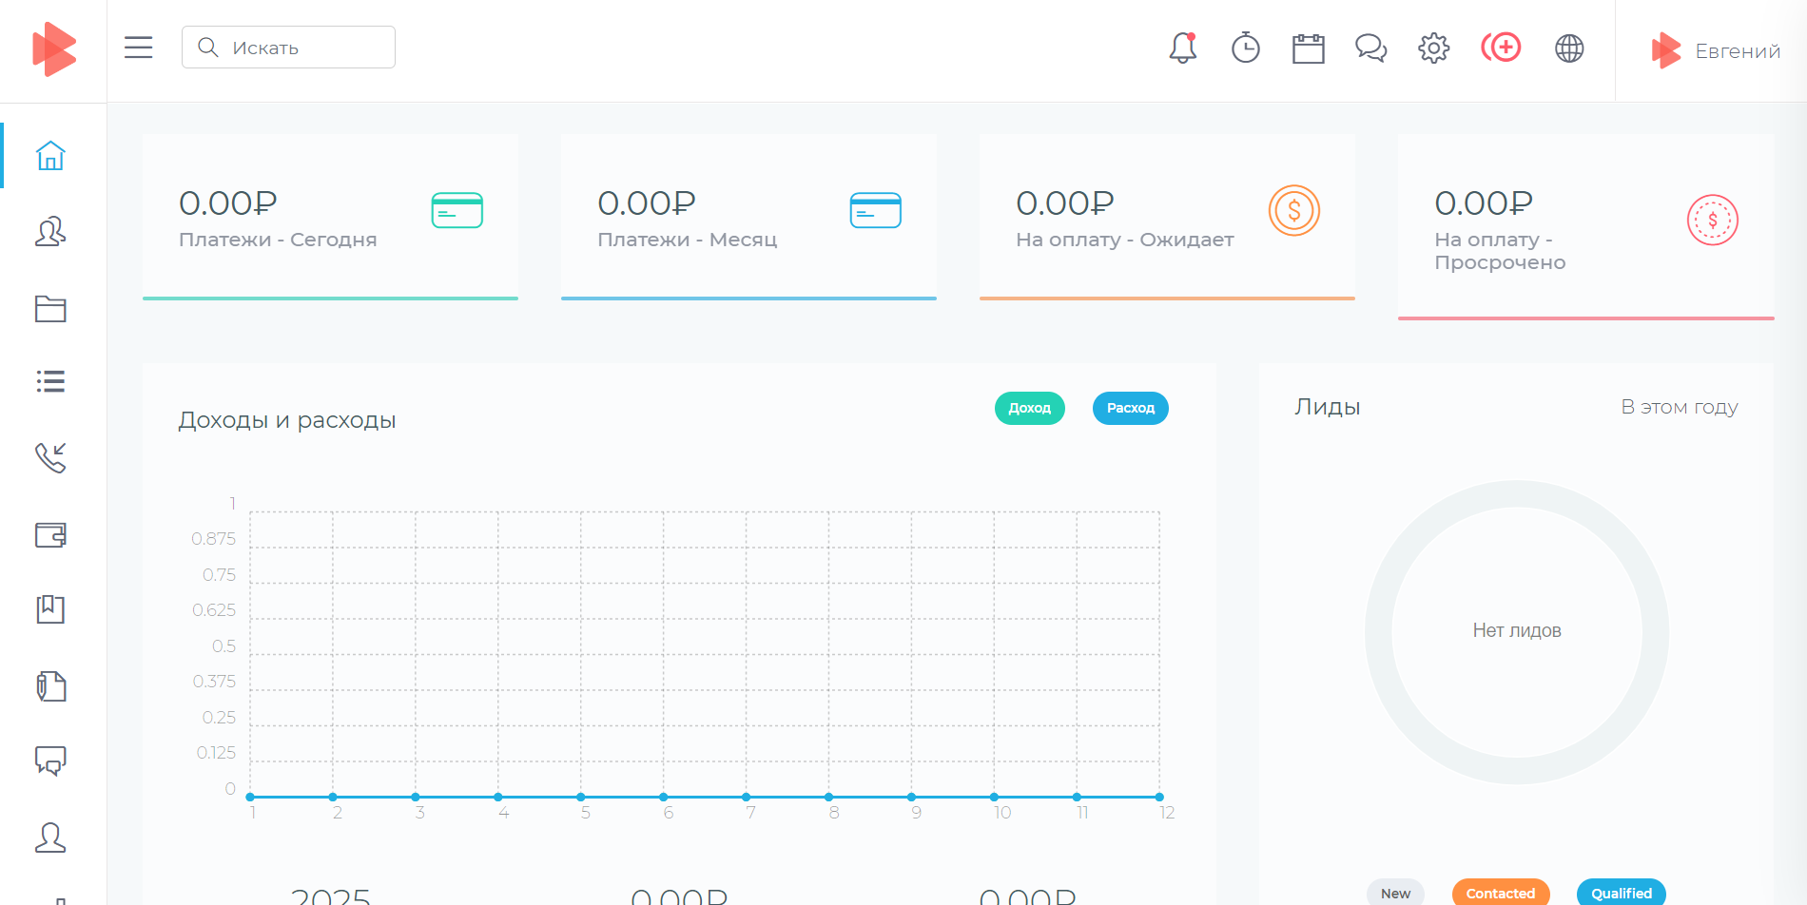Open settings gear icon
1807x905 pixels.
click(1433, 48)
